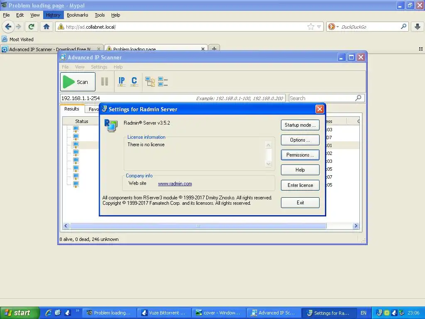Screen dimensions: 425x319
Task: Open the Help menu in Advanced IP Scanner
Action: 118,67
